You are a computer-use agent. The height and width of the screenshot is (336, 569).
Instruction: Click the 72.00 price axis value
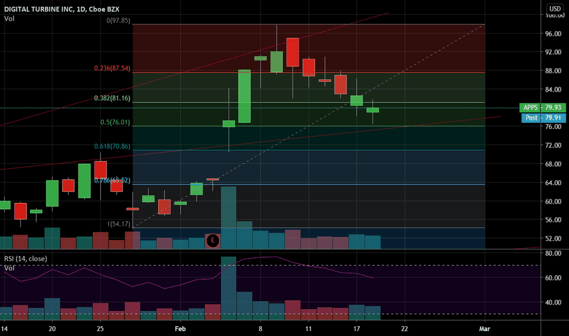(x=553, y=145)
